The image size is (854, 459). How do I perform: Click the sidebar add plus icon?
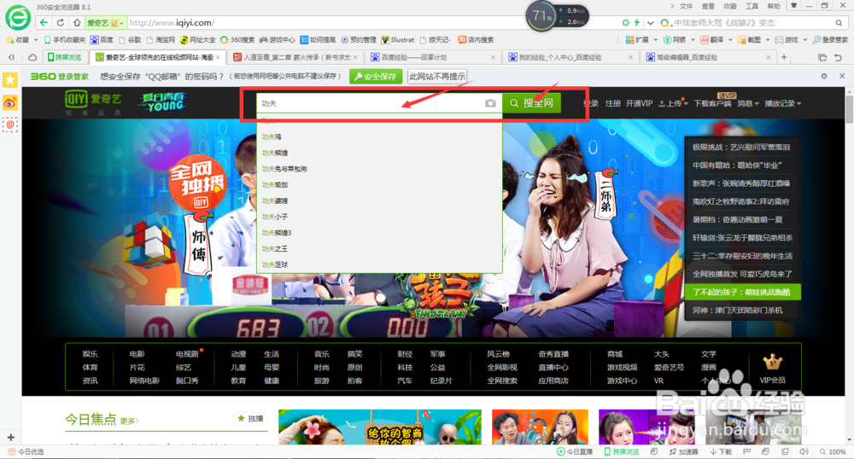10,438
